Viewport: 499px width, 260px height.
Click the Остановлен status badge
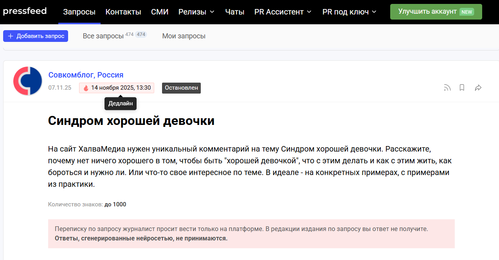(181, 88)
